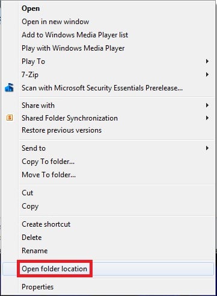The image size is (217, 296).
Task: Select Open in new window
Action: (x=55, y=22)
